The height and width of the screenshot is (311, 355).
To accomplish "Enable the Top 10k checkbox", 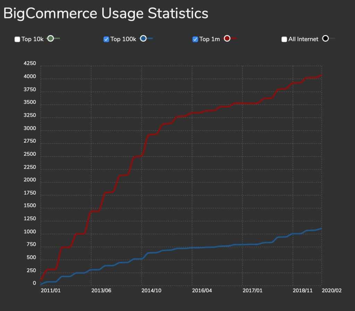I will pos(17,39).
